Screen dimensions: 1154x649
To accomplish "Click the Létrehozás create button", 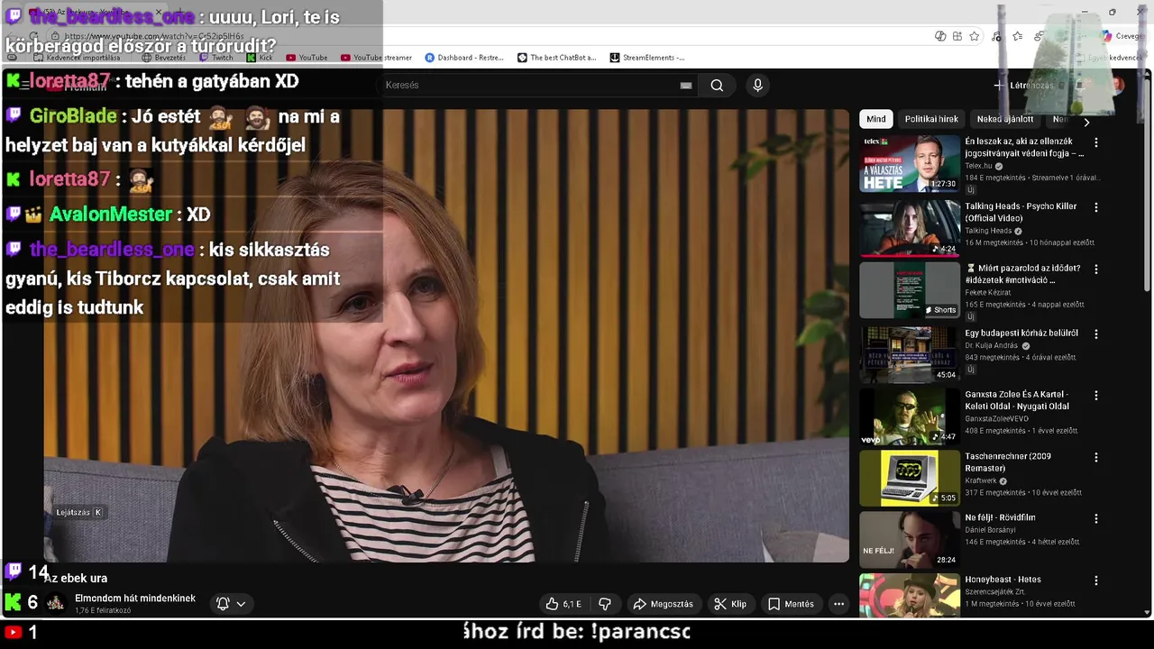I will [x=1023, y=86].
